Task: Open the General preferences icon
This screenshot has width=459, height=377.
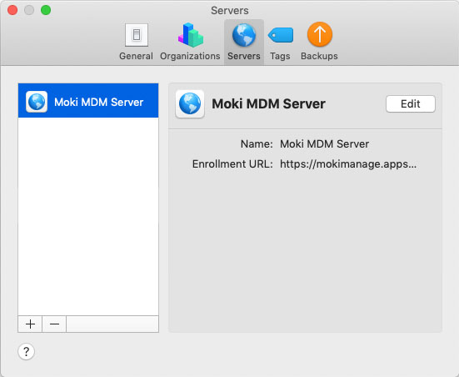Action: click(137, 35)
